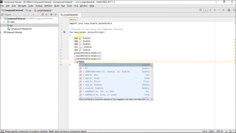Select External Libraries tree item
Image resolution: width=236 pixels, height=133 pixels.
tap(14, 32)
